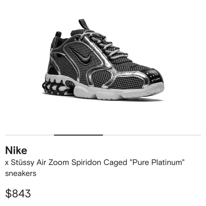Click the word sneakers in the product name

21,173
